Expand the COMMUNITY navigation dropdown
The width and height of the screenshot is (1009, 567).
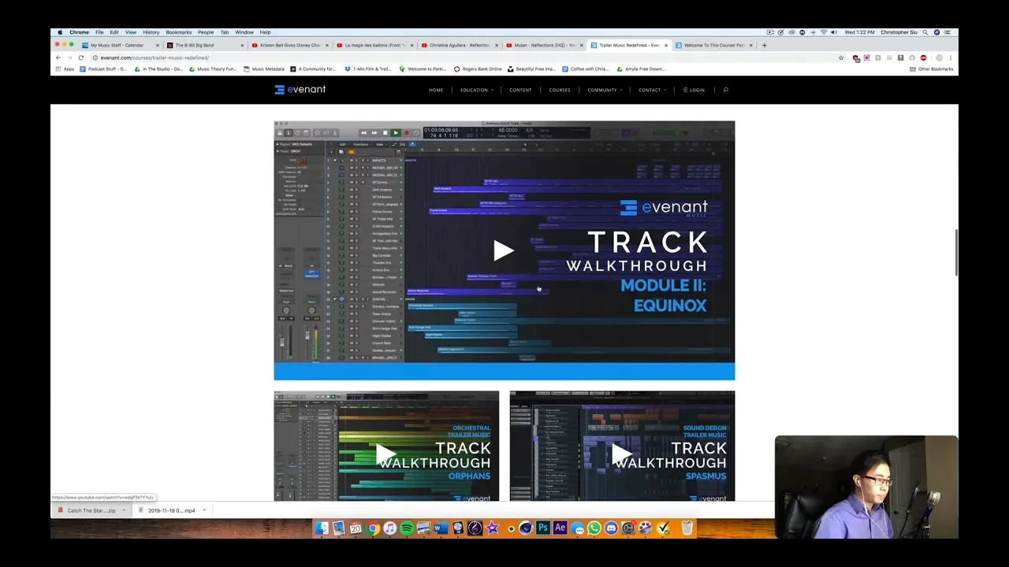(605, 90)
